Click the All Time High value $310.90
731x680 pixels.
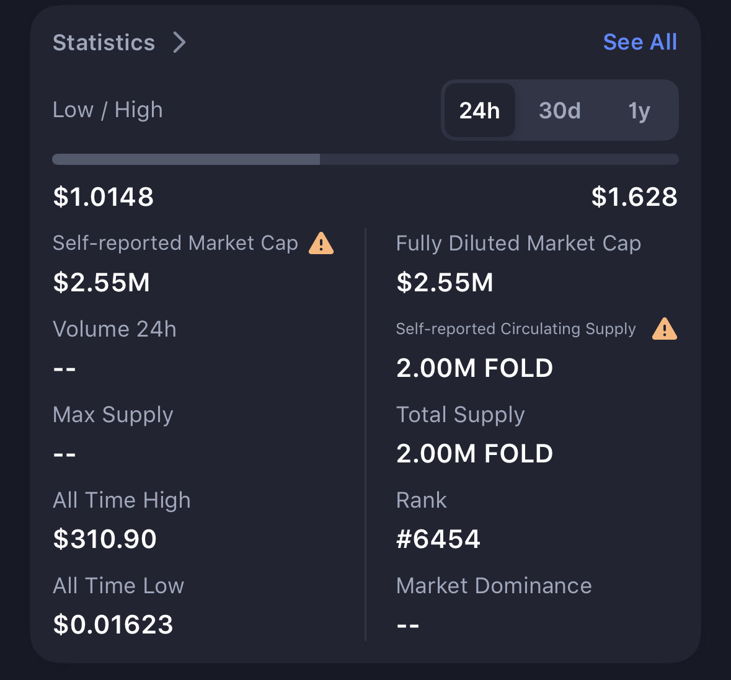tap(105, 539)
